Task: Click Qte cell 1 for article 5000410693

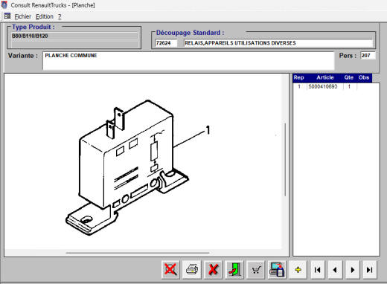Action: (349, 86)
